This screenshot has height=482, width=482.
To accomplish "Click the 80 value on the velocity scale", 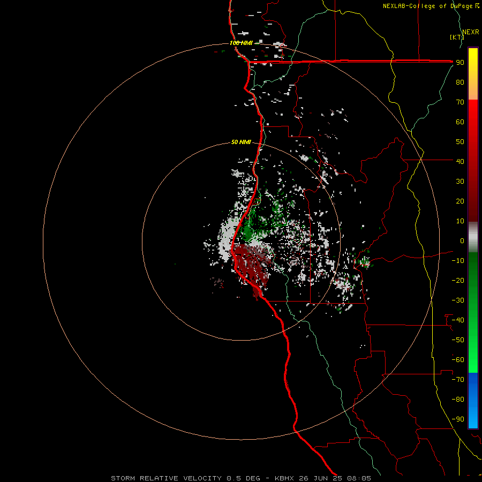I will point(460,82).
